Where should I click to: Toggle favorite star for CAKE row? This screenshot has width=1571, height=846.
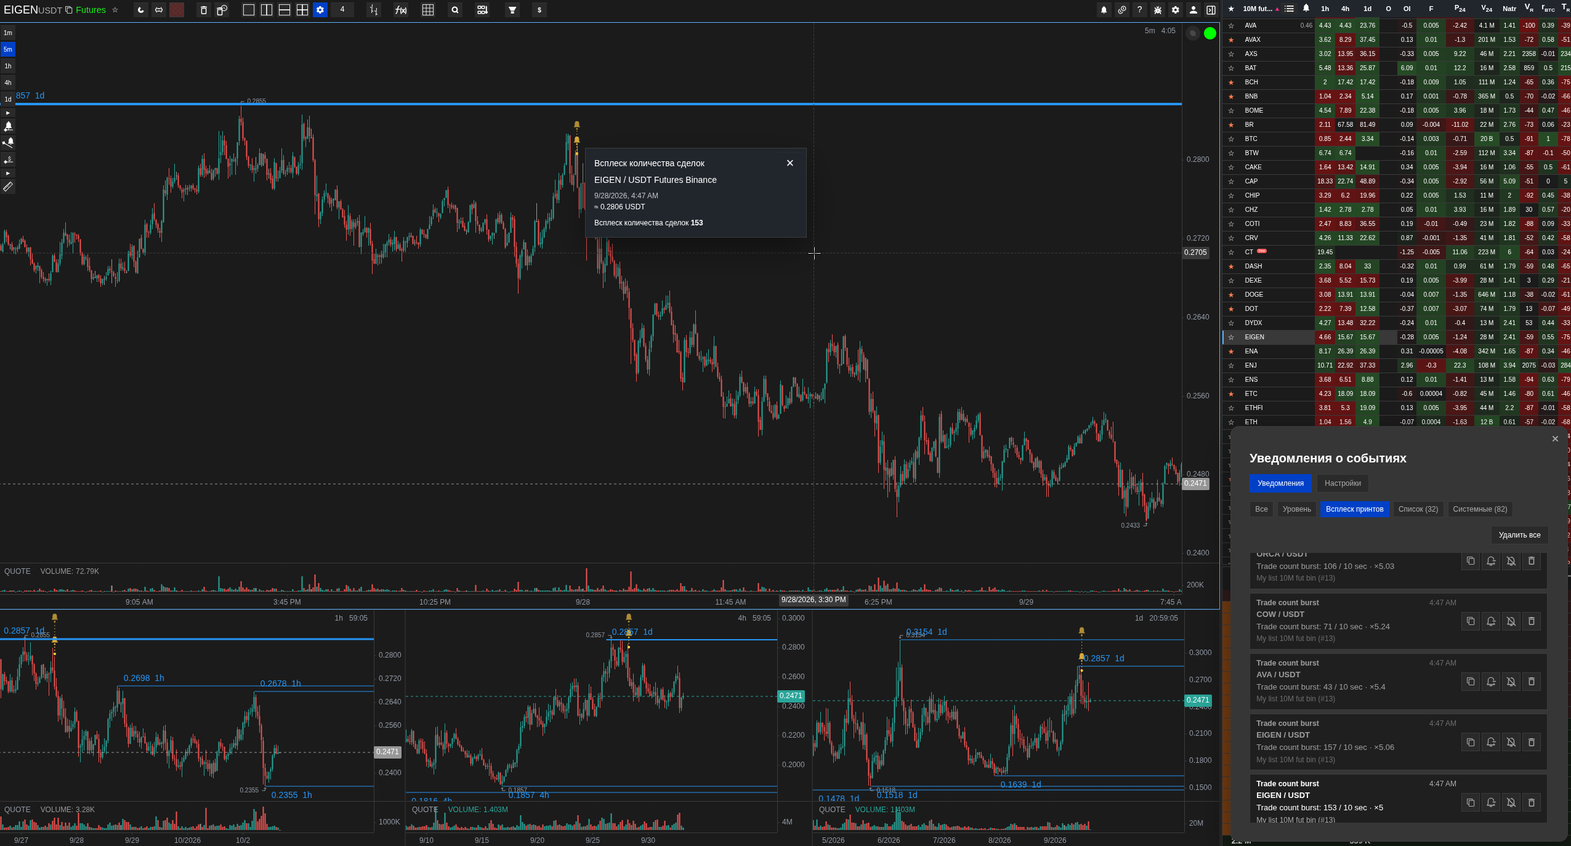[1231, 167]
